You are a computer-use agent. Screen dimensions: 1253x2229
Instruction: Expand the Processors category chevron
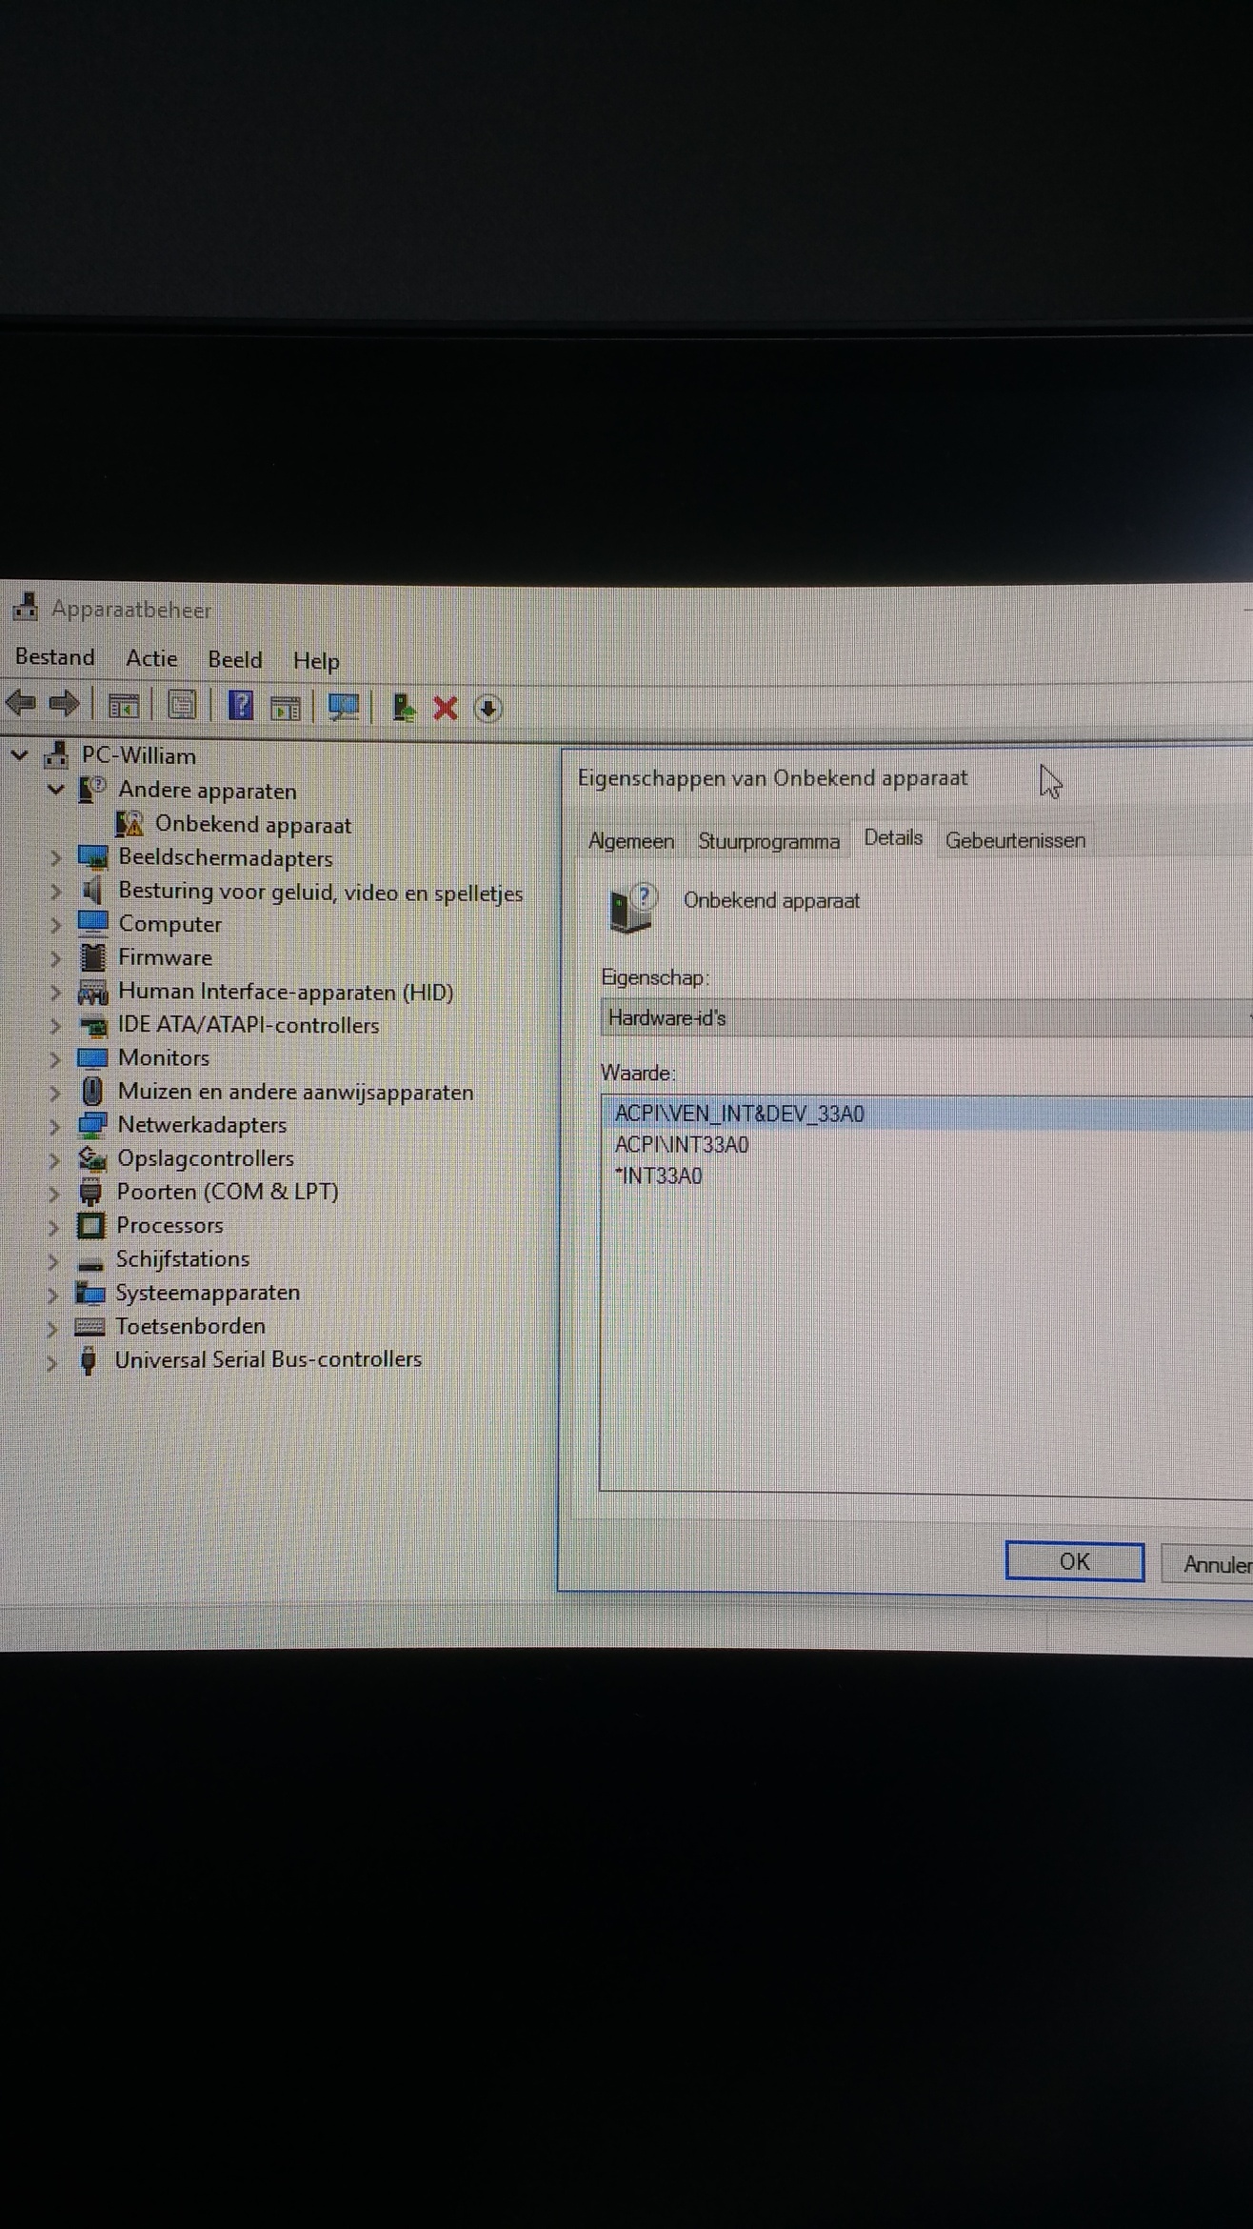53,1226
